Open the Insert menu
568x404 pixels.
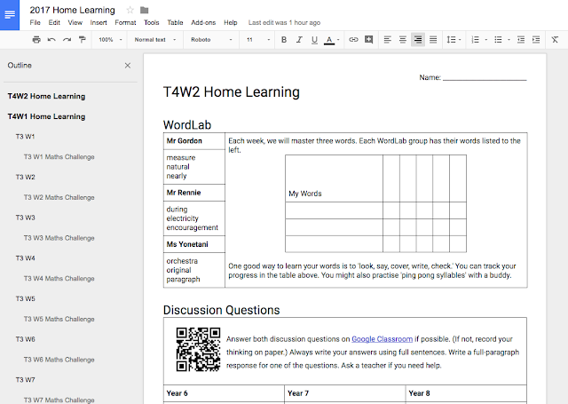click(x=99, y=22)
